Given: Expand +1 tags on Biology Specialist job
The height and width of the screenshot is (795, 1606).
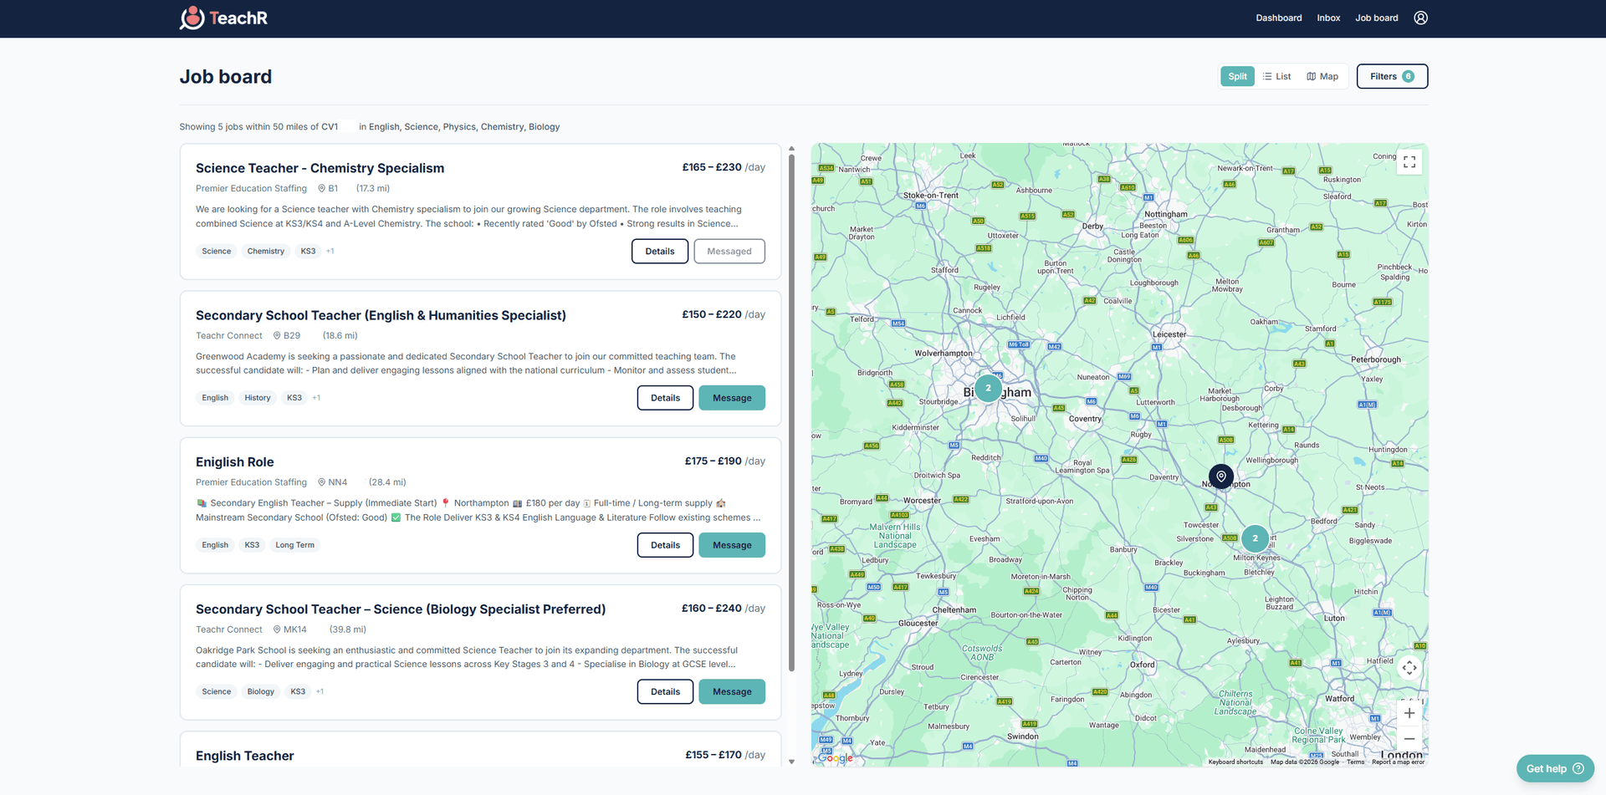Looking at the screenshot, I should pos(319,691).
